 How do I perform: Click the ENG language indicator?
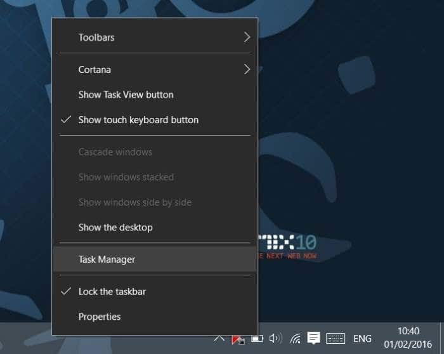(x=362, y=338)
